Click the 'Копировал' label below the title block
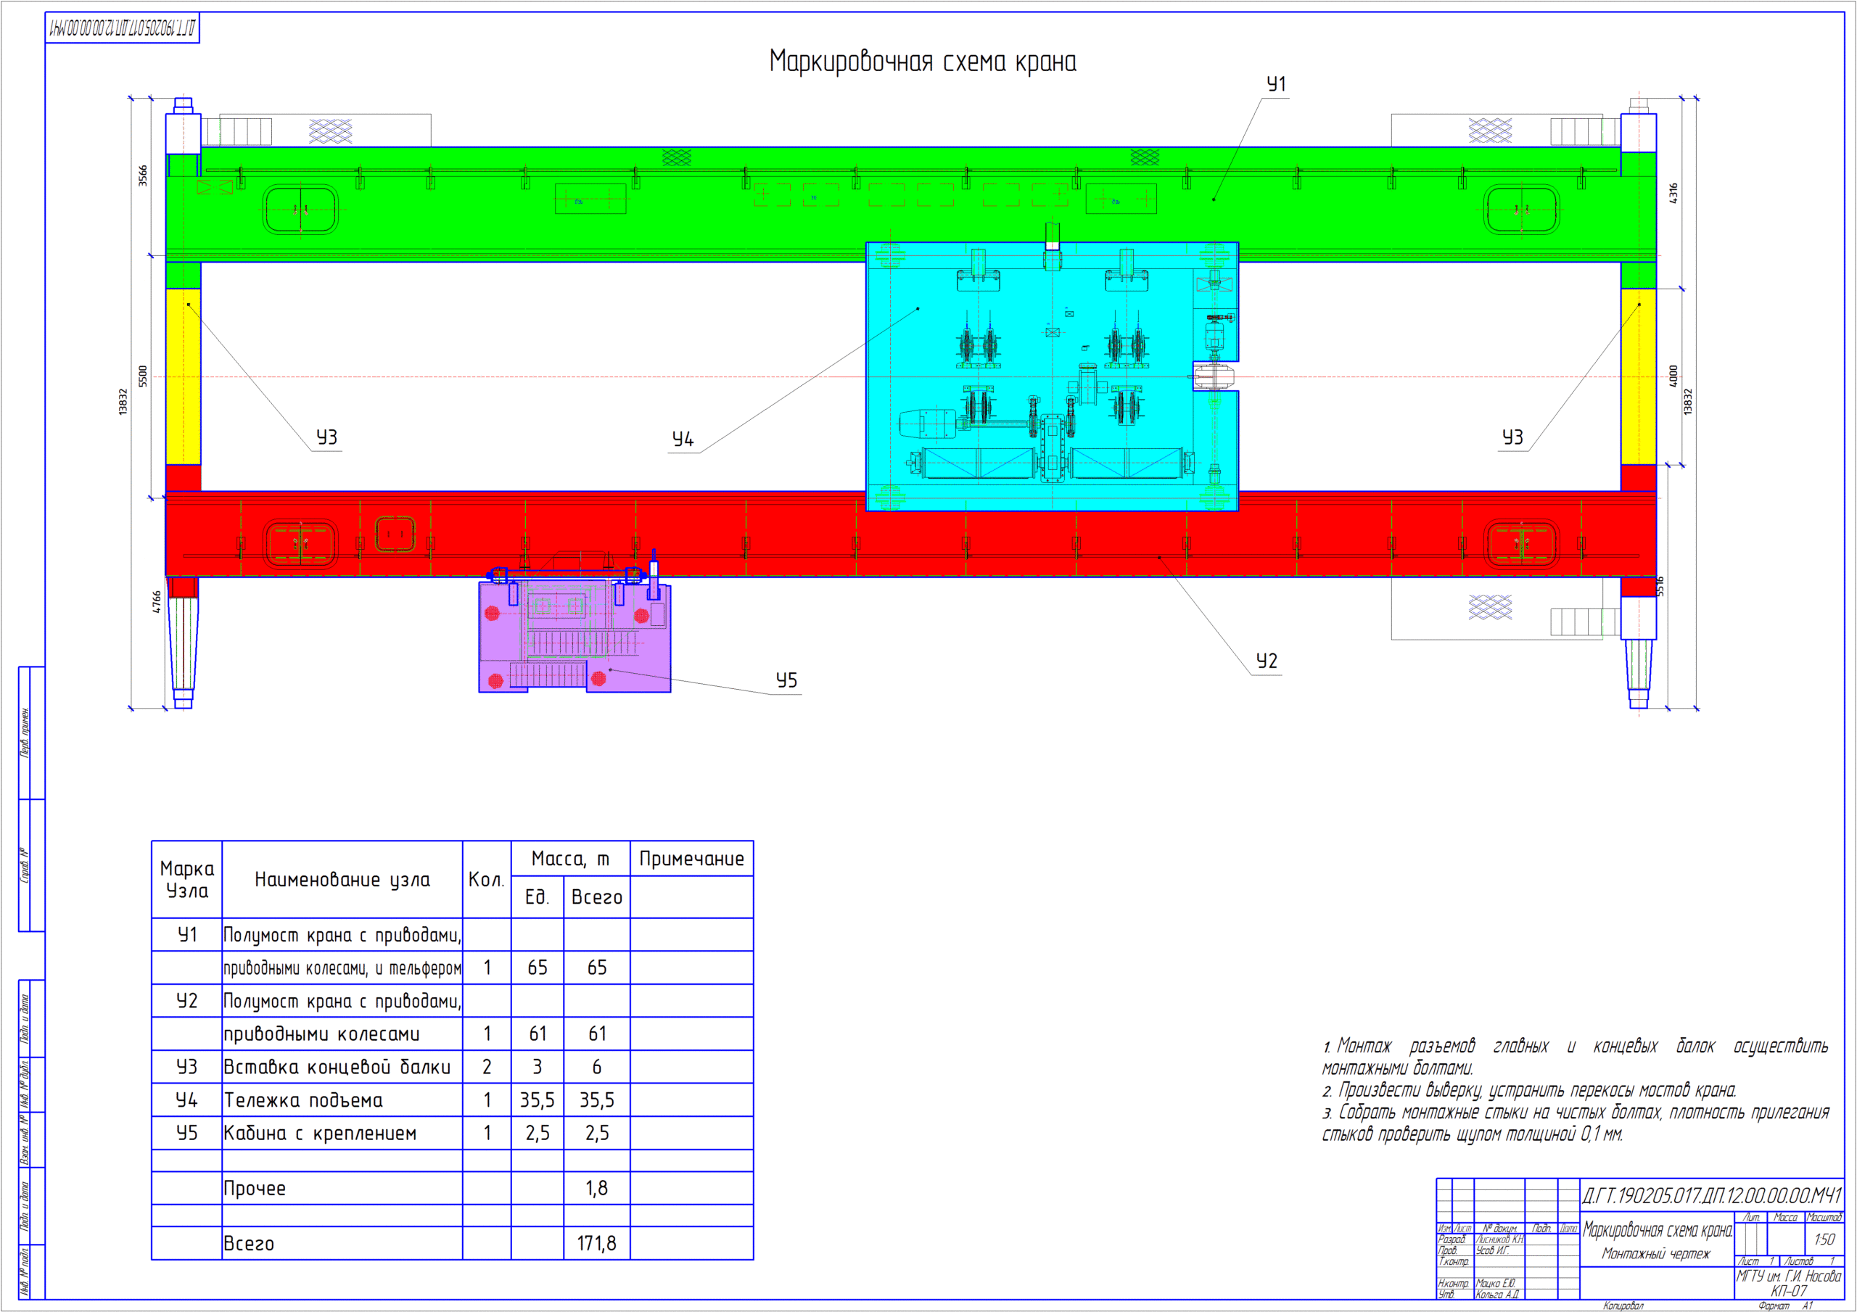The width and height of the screenshot is (1857, 1312). tap(1623, 1305)
